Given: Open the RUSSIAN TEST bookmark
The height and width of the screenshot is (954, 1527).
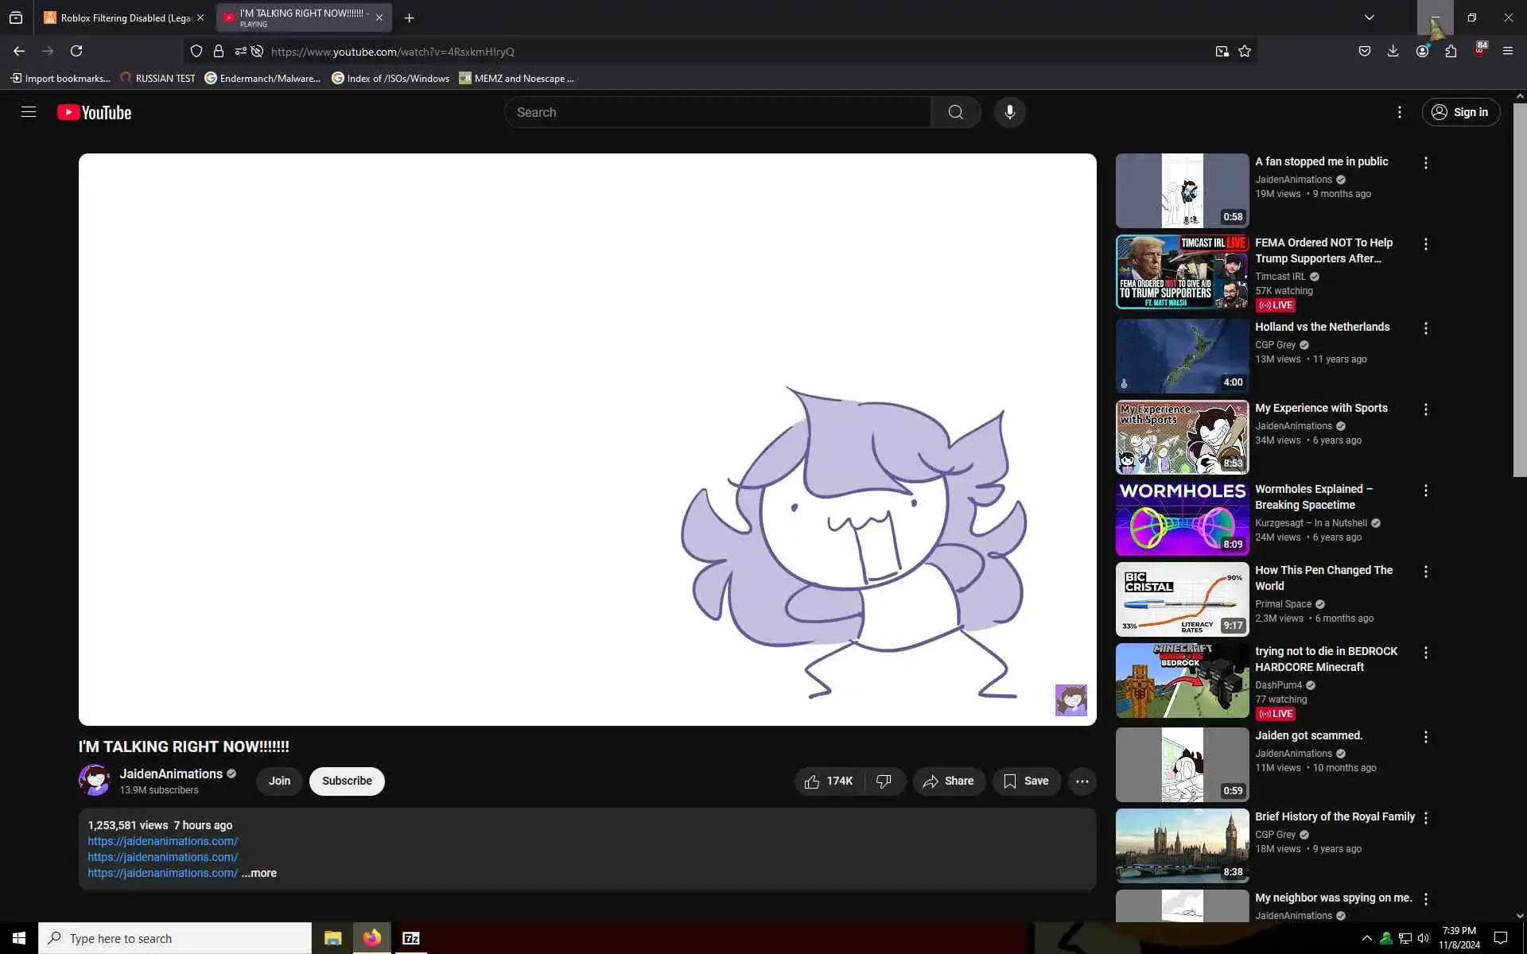Looking at the screenshot, I should pyautogui.click(x=157, y=78).
